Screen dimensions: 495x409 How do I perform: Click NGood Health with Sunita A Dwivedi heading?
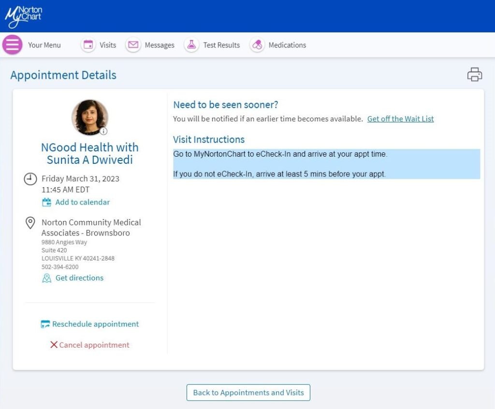point(90,153)
